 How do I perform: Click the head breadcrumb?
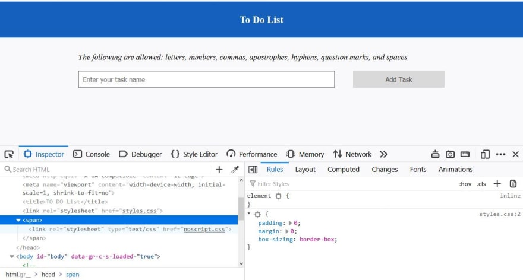48,275
